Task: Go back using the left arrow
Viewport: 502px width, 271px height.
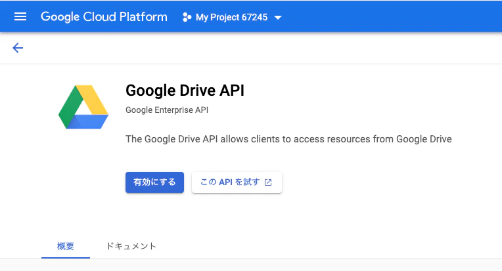Action: pos(18,48)
